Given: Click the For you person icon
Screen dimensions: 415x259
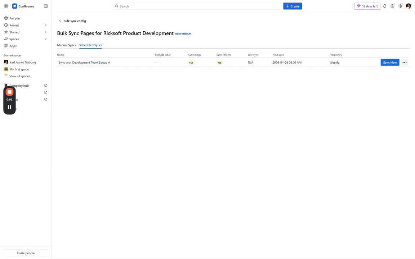Looking at the screenshot, I should click(6, 18).
